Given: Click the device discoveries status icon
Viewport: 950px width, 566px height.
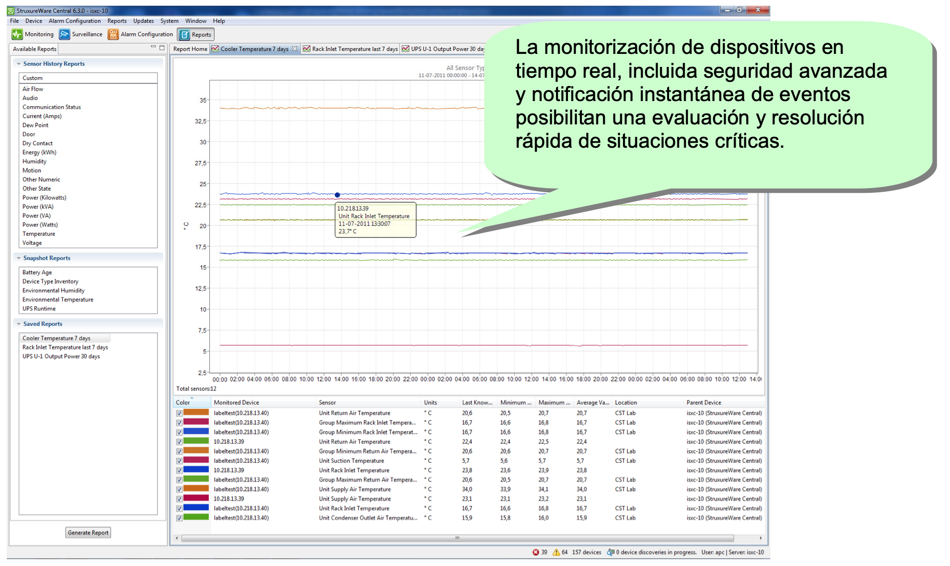Looking at the screenshot, I should click(x=611, y=552).
